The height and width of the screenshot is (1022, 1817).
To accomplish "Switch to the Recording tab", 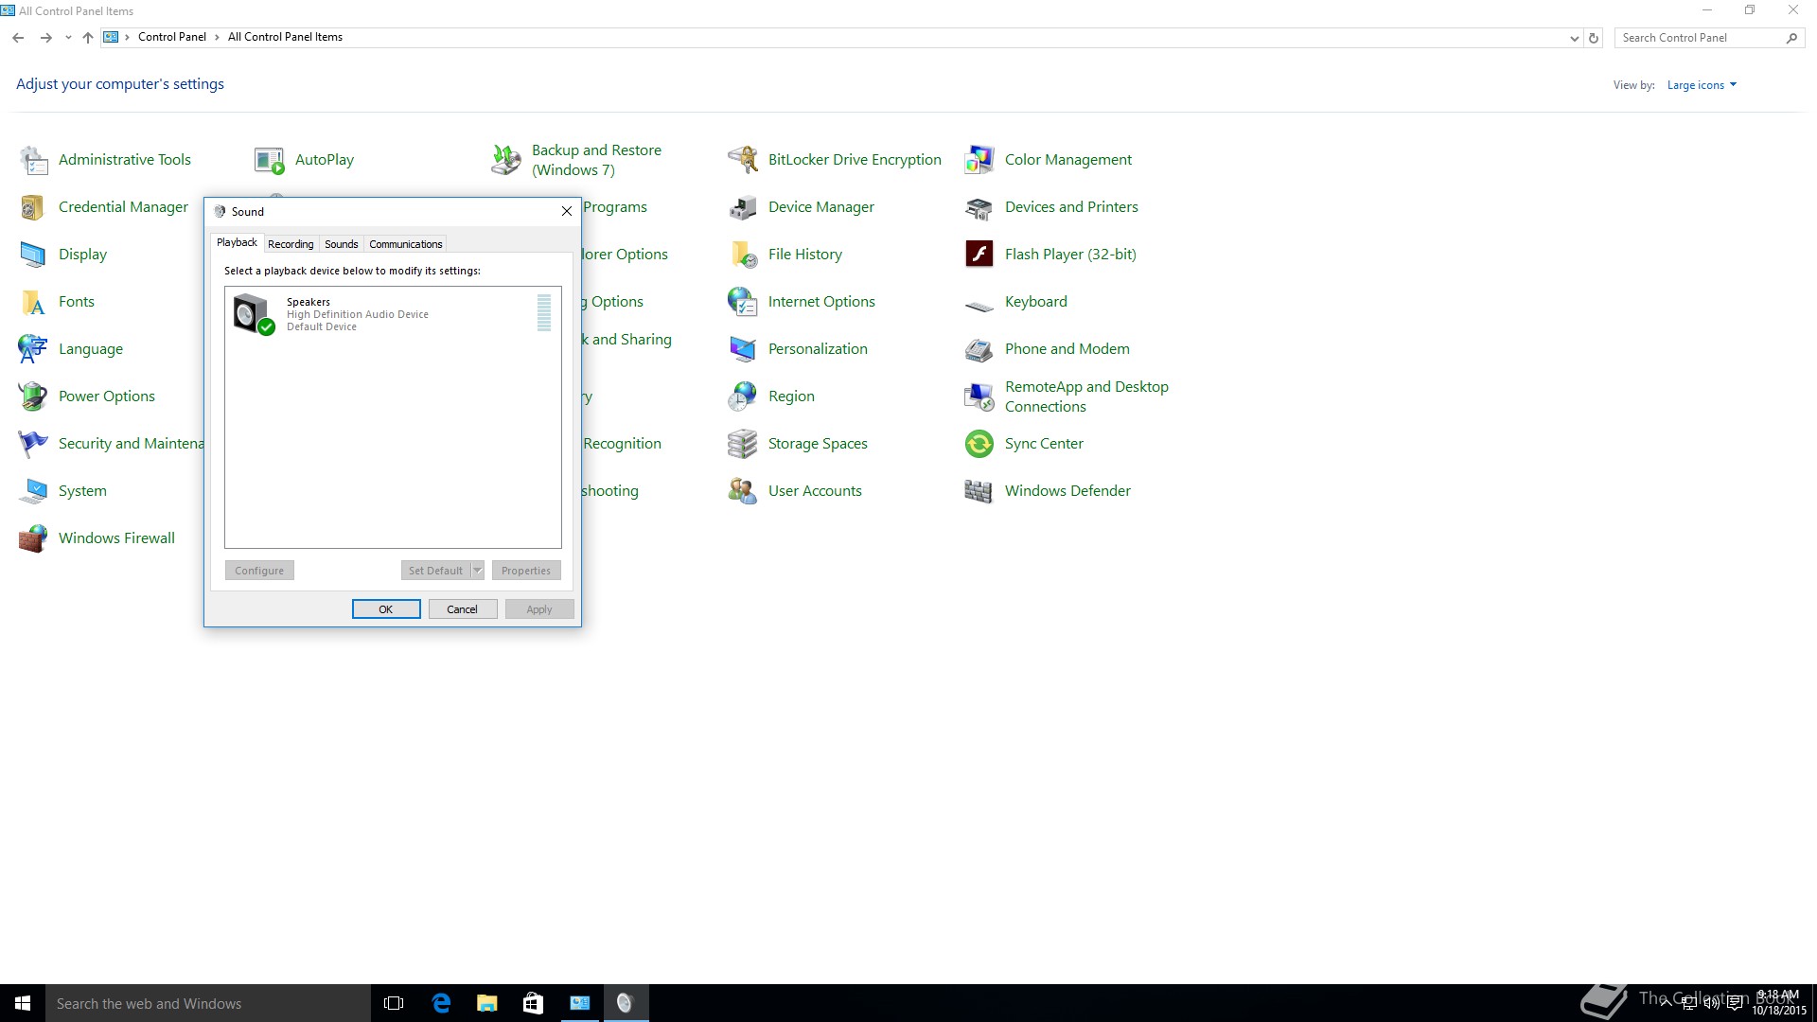I will tap(291, 244).
